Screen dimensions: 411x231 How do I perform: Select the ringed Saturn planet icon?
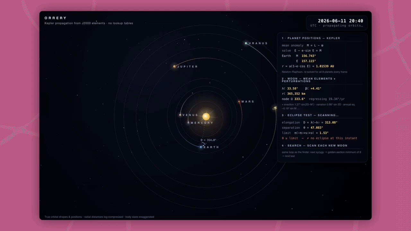[x=275, y=108]
